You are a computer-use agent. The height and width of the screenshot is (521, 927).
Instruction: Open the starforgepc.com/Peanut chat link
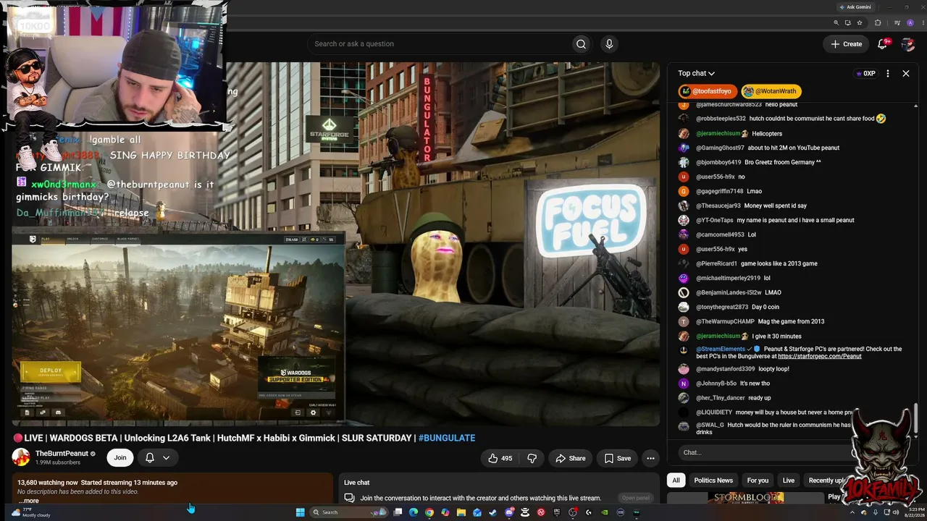click(x=820, y=356)
